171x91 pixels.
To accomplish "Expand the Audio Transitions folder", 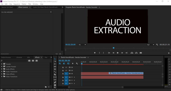I will point(2,71).
